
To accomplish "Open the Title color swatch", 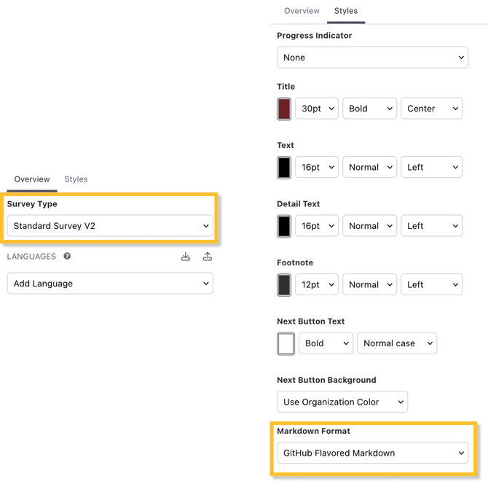I will tap(285, 109).
